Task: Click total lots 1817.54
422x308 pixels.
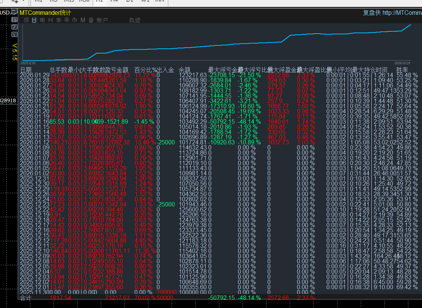Action: (61, 298)
